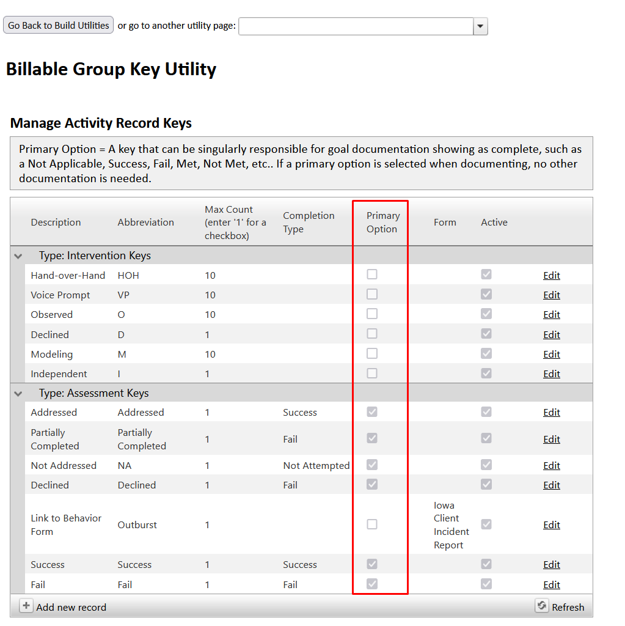Edit the Voice Prompt key
This screenshot has width=625, height=626.
(x=552, y=295)
